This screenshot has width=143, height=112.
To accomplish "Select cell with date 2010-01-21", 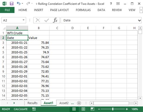I will pos(17,43).
